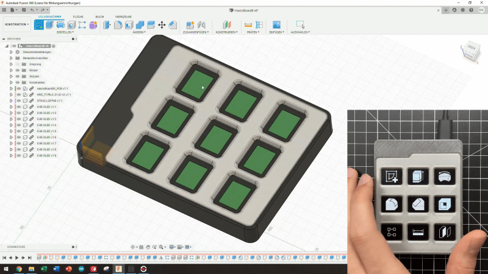Select the Create Sketch tool

tap(39, 25)
